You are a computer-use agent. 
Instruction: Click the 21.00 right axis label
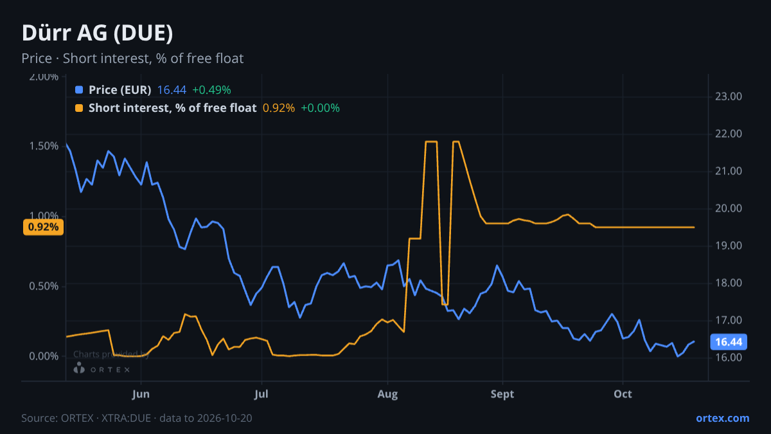coord(729,171)
